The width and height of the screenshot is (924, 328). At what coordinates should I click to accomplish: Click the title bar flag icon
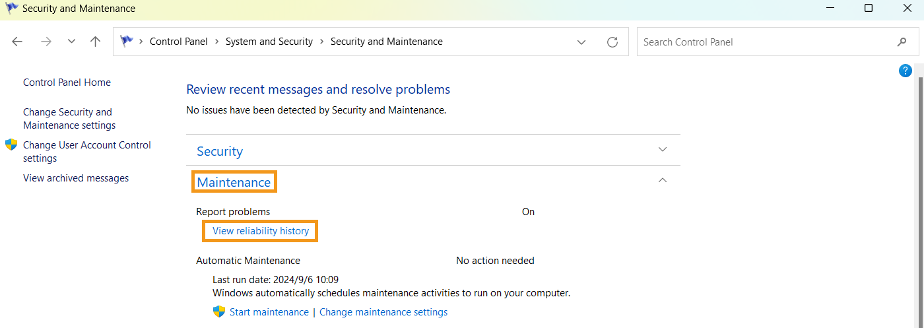click(11, 9)
